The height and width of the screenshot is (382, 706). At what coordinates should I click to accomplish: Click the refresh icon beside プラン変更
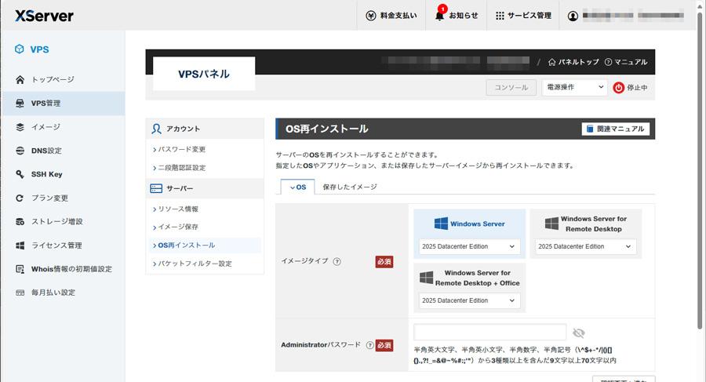click(x=20, y=198)
